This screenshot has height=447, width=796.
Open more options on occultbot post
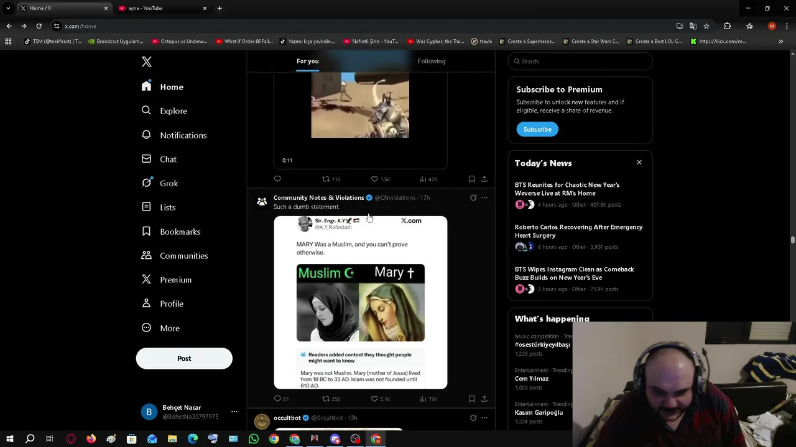484,418
